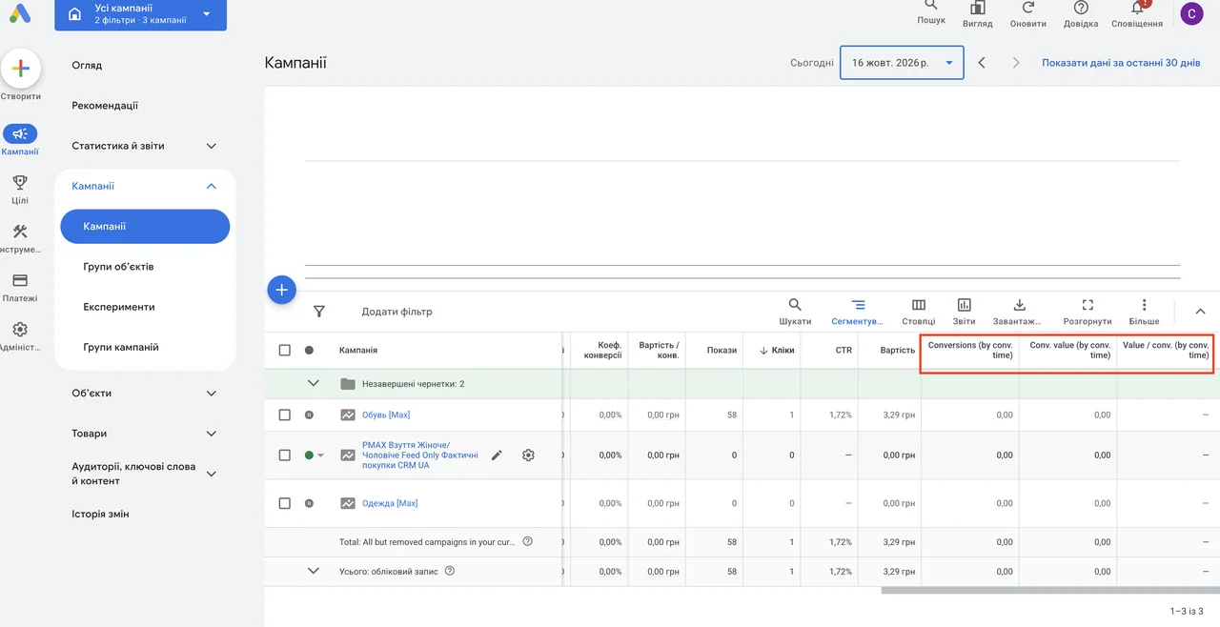Click Показати дані за останні 30 днів
The height and width of the screenshot is (627, 1220).
click(x=1121, y=63)
